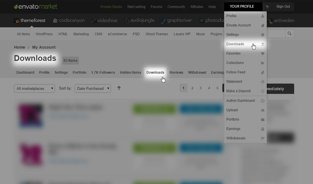Open the VideoHive marketplace logo

pos(105,21)
